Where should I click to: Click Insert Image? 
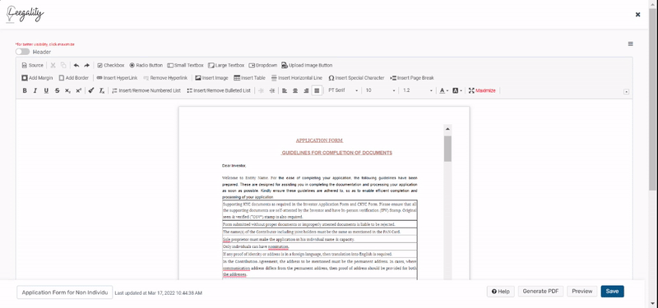pyautogui.click(x=212, y=78)
